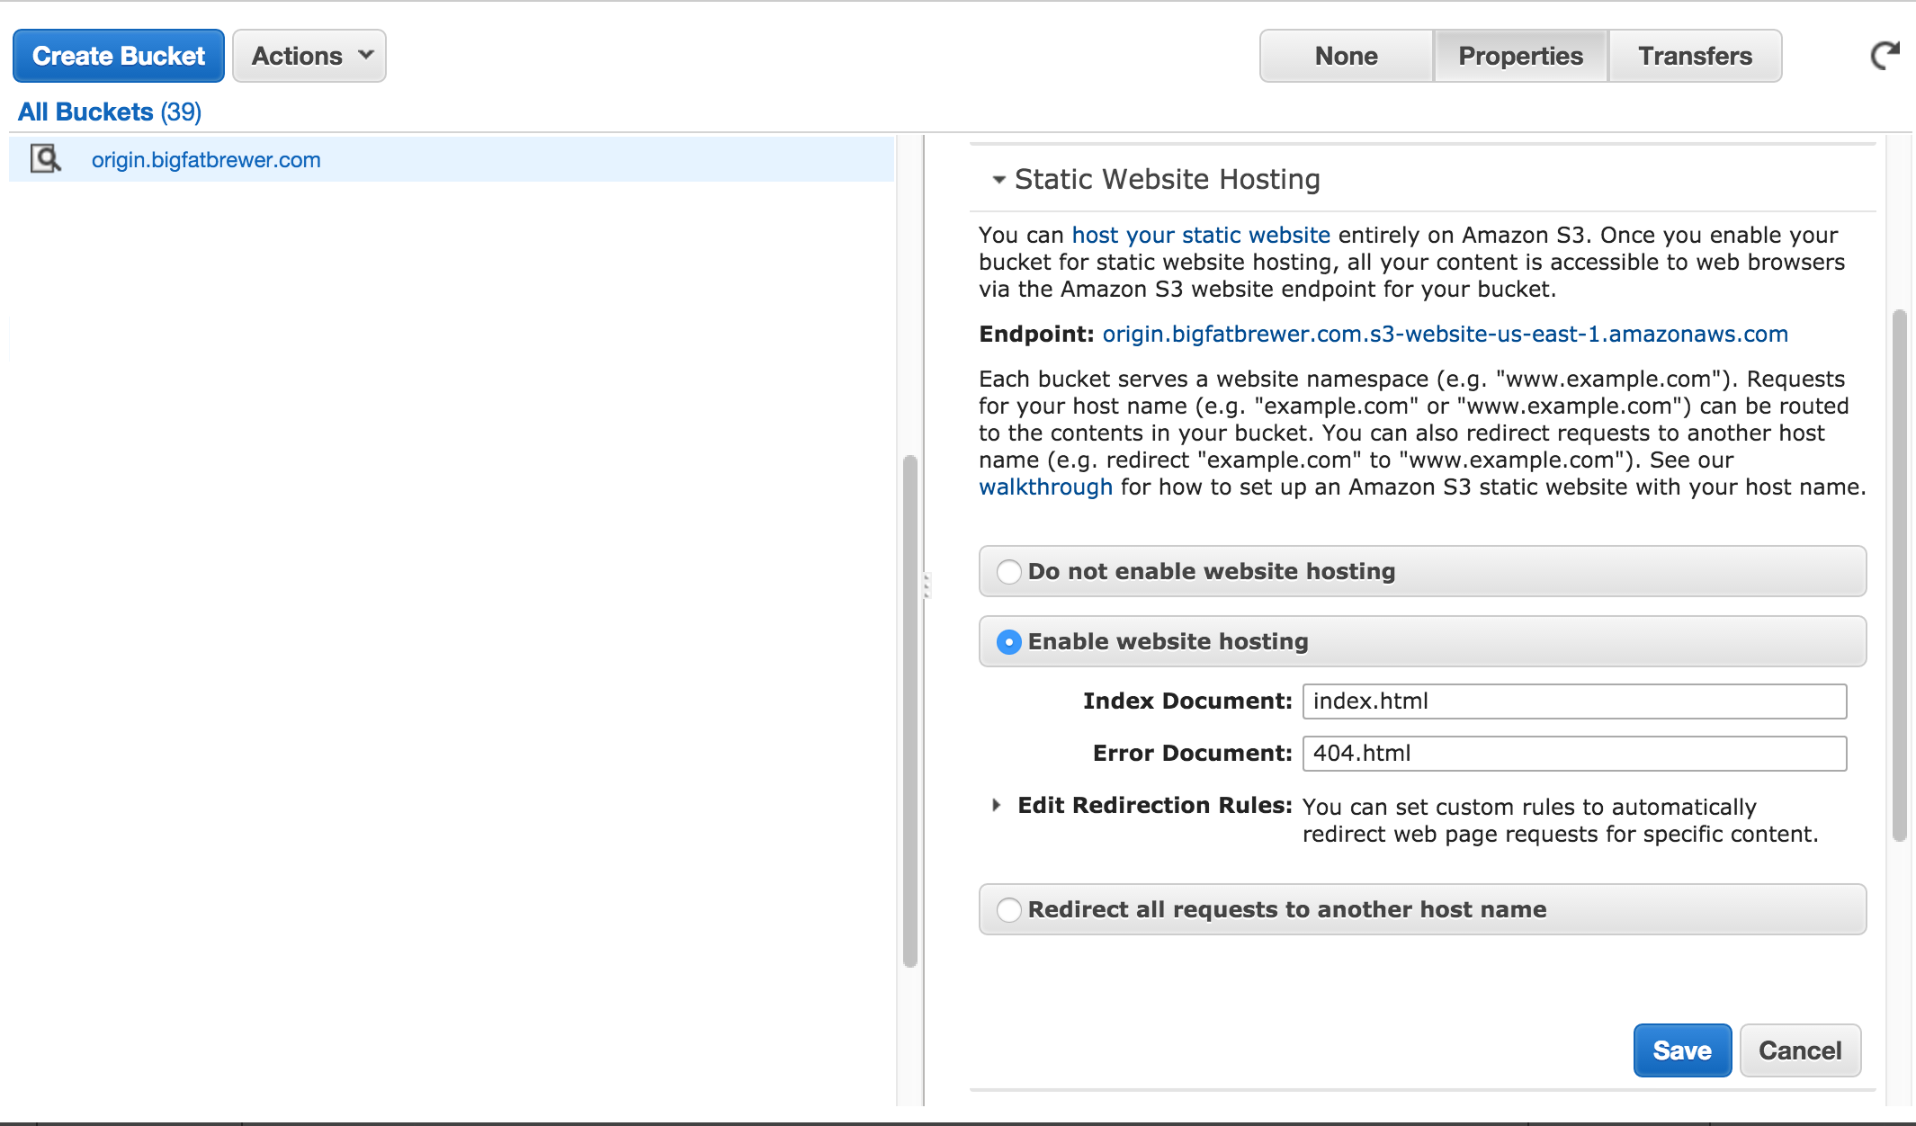Select 'Do not enable website hosting' radio

(x=1009, y=572)
